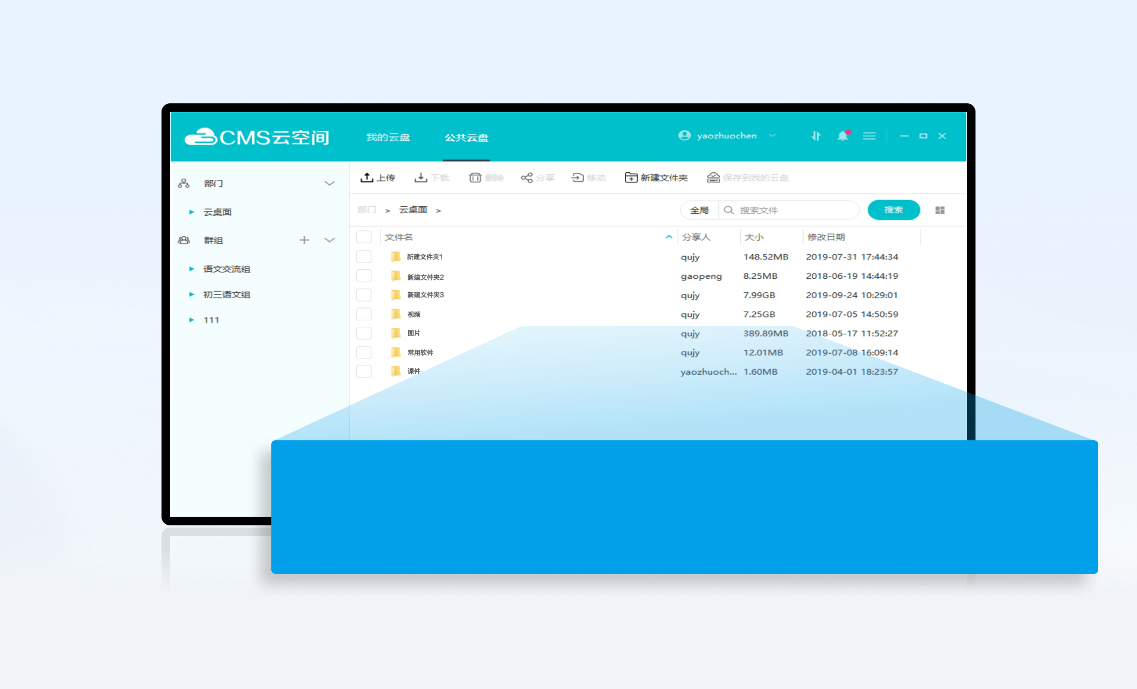The height and width of the screenshot is (689, 1137).
Task: Open the 新建文件夹1 row name
Action: point(425,257)
